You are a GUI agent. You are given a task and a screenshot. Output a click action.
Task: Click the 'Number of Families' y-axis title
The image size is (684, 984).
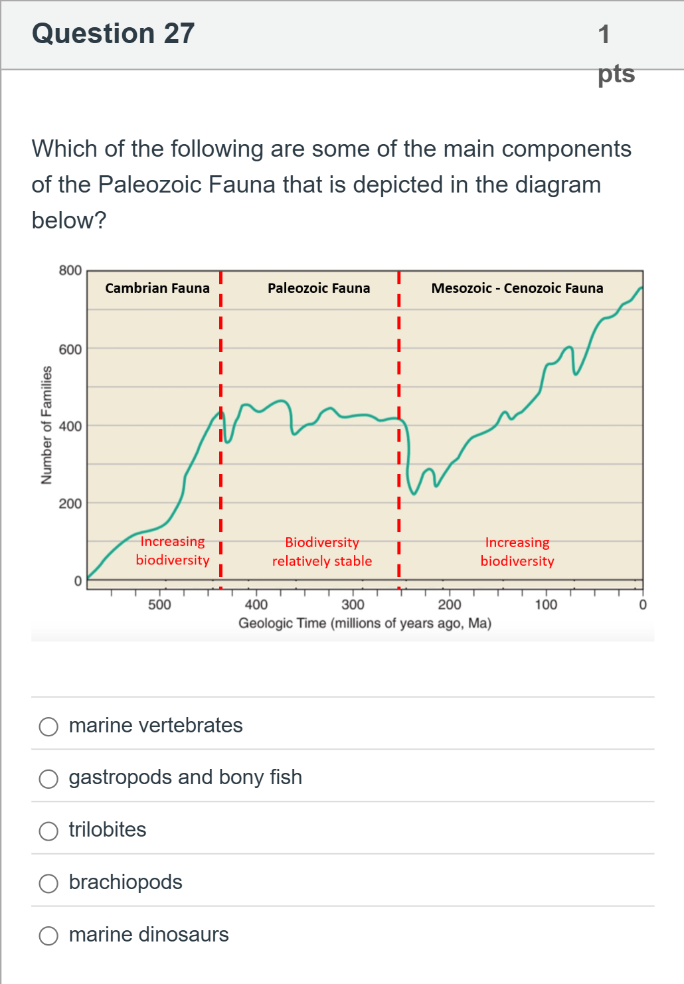coord(46,425)
